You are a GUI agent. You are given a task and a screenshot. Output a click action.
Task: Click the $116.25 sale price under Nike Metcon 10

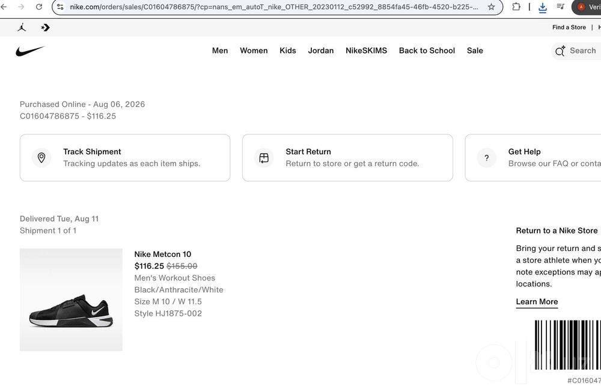coord(149,266)
